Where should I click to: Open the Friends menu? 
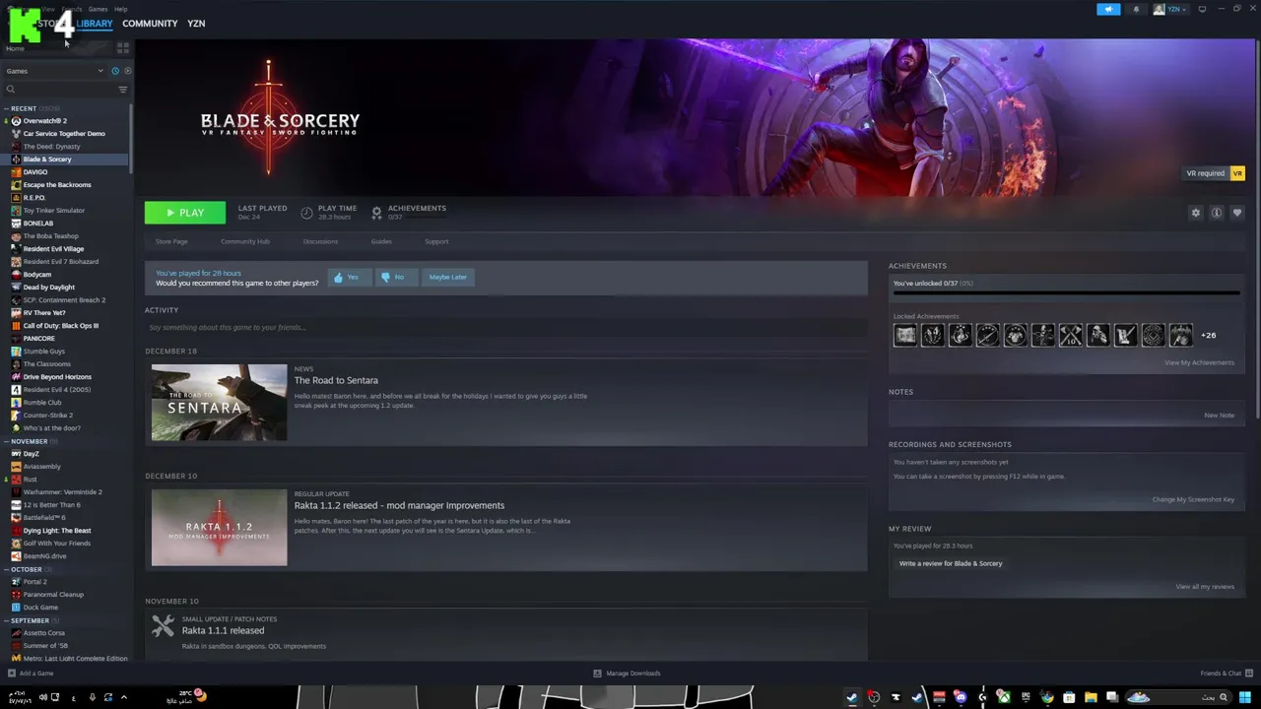pos(72,9)
